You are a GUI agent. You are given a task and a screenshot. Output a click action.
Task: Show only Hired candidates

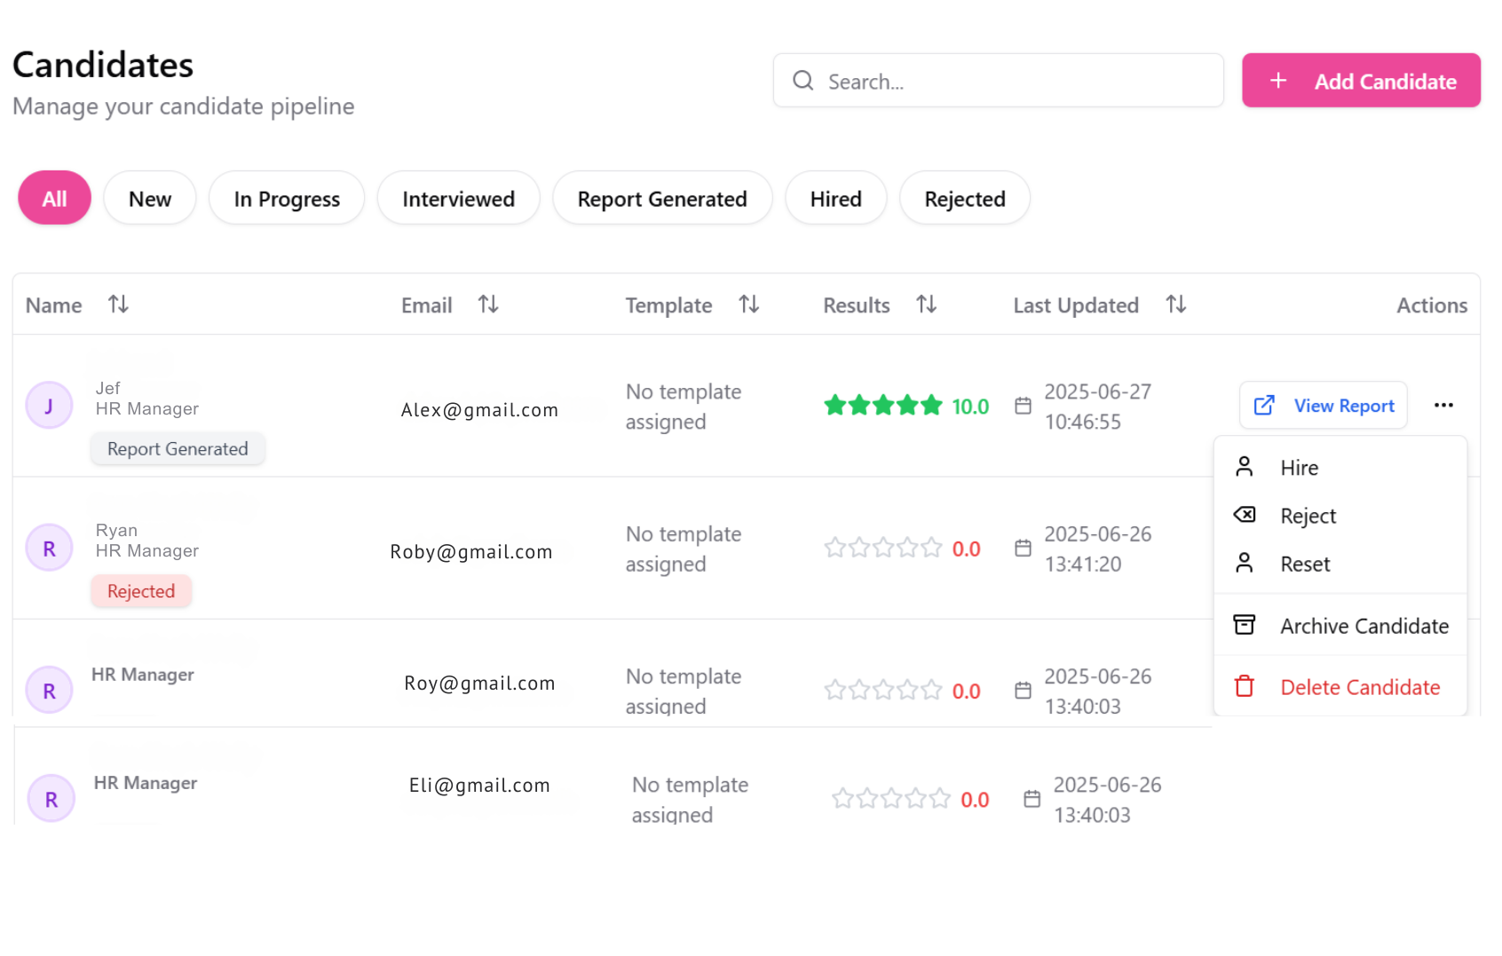(x=835, y=199)
